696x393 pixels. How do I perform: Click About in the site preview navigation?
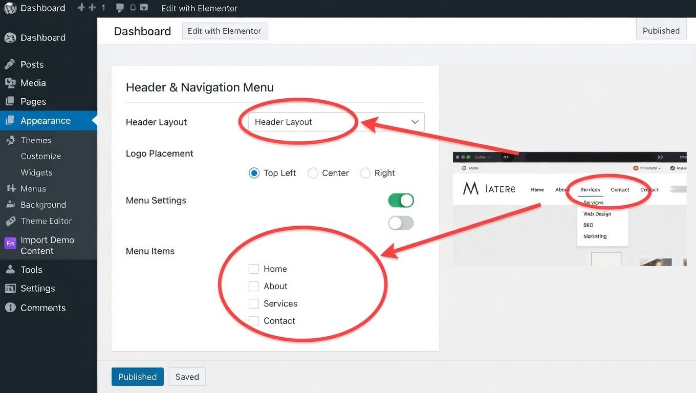point(562,189)
